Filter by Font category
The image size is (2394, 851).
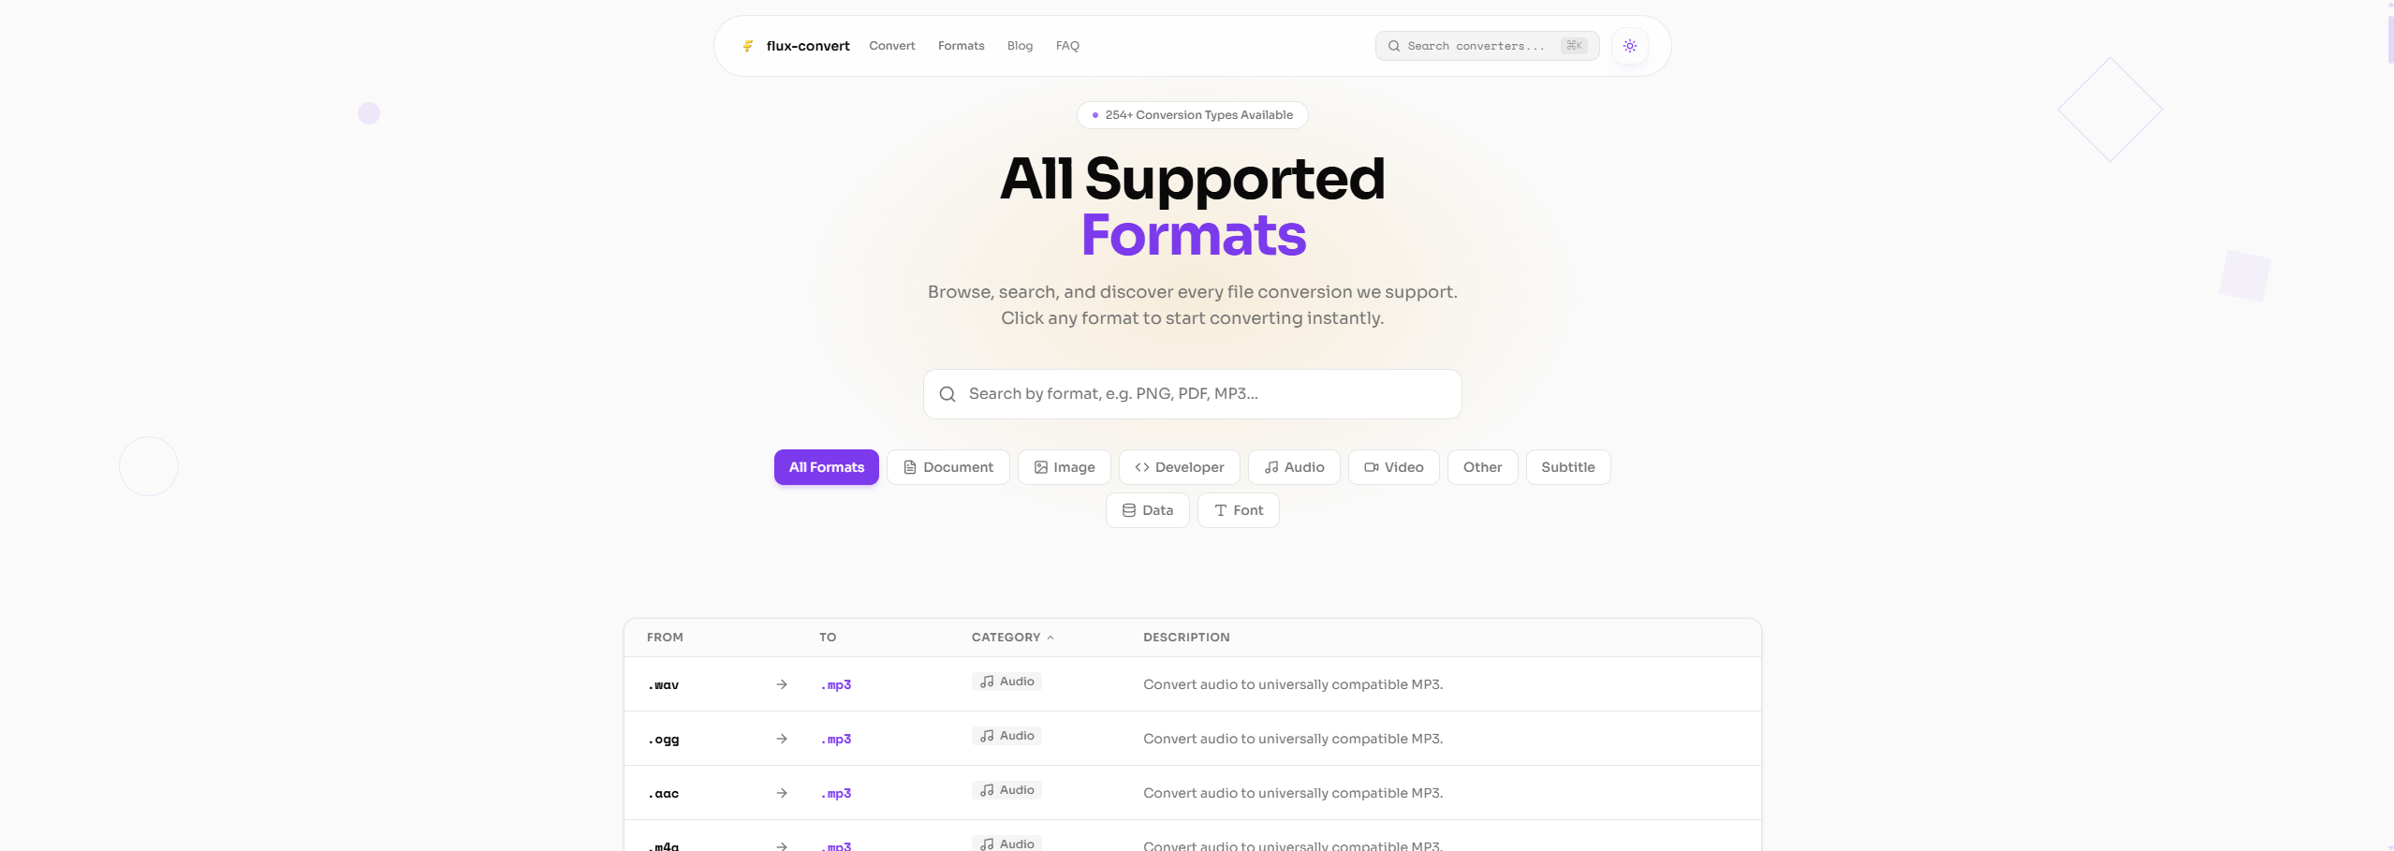[x=1238, y=510]
